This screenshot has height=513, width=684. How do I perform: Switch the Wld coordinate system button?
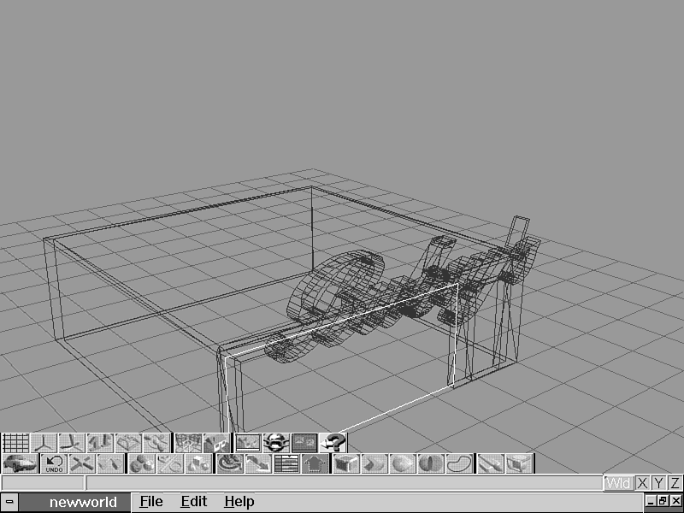click(x=618, y=483)
